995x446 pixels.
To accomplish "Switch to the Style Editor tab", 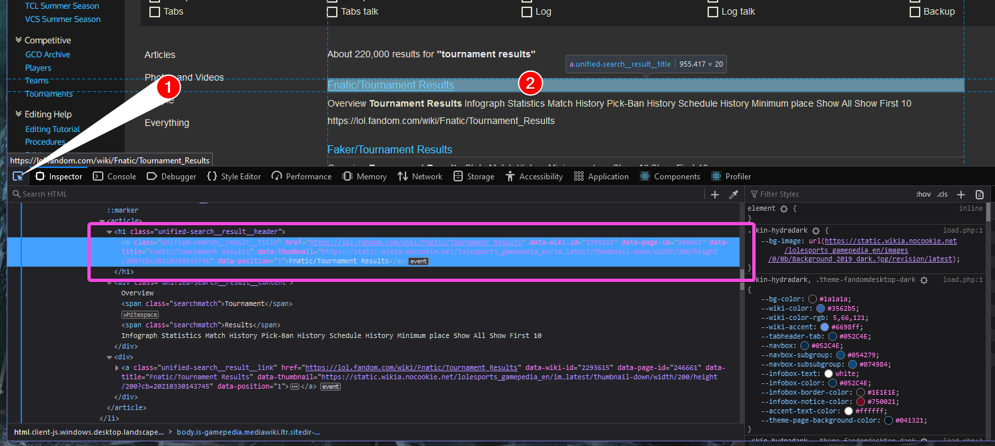I will [x=234, y=177].
